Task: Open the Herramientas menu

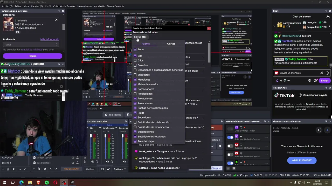Action: [85, 6]
